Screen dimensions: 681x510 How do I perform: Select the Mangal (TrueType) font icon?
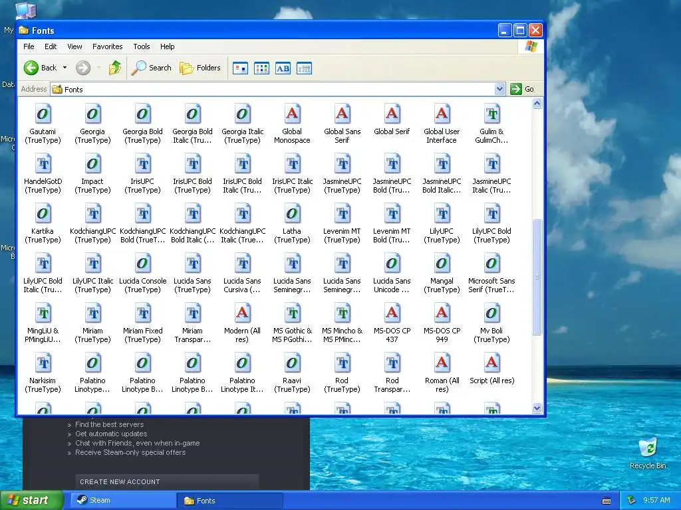click(442, 263)
